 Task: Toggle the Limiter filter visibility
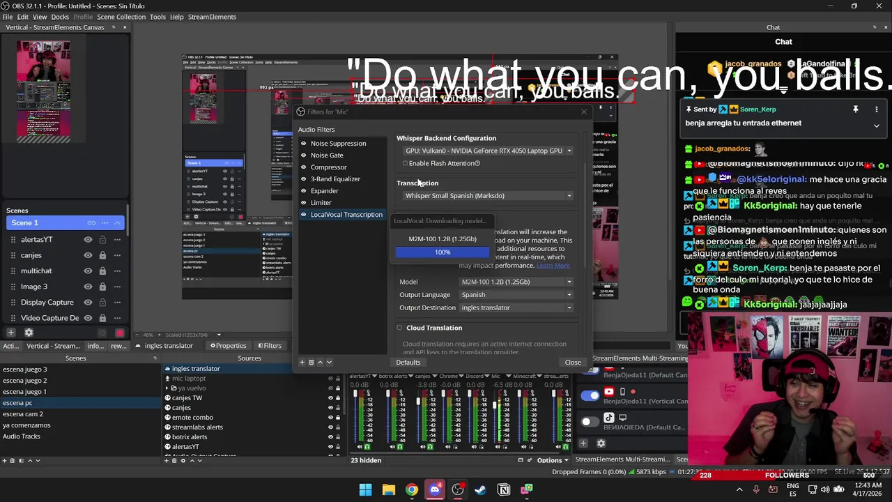click(x=303, y=203)
